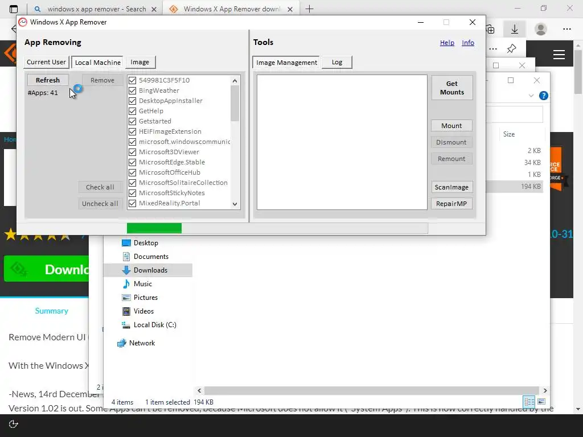Viewport: 583px width, 437px height.
Task: Toggle the MicrosoftSolitaireCollection checkbox
Action: [x=132, y=183]
